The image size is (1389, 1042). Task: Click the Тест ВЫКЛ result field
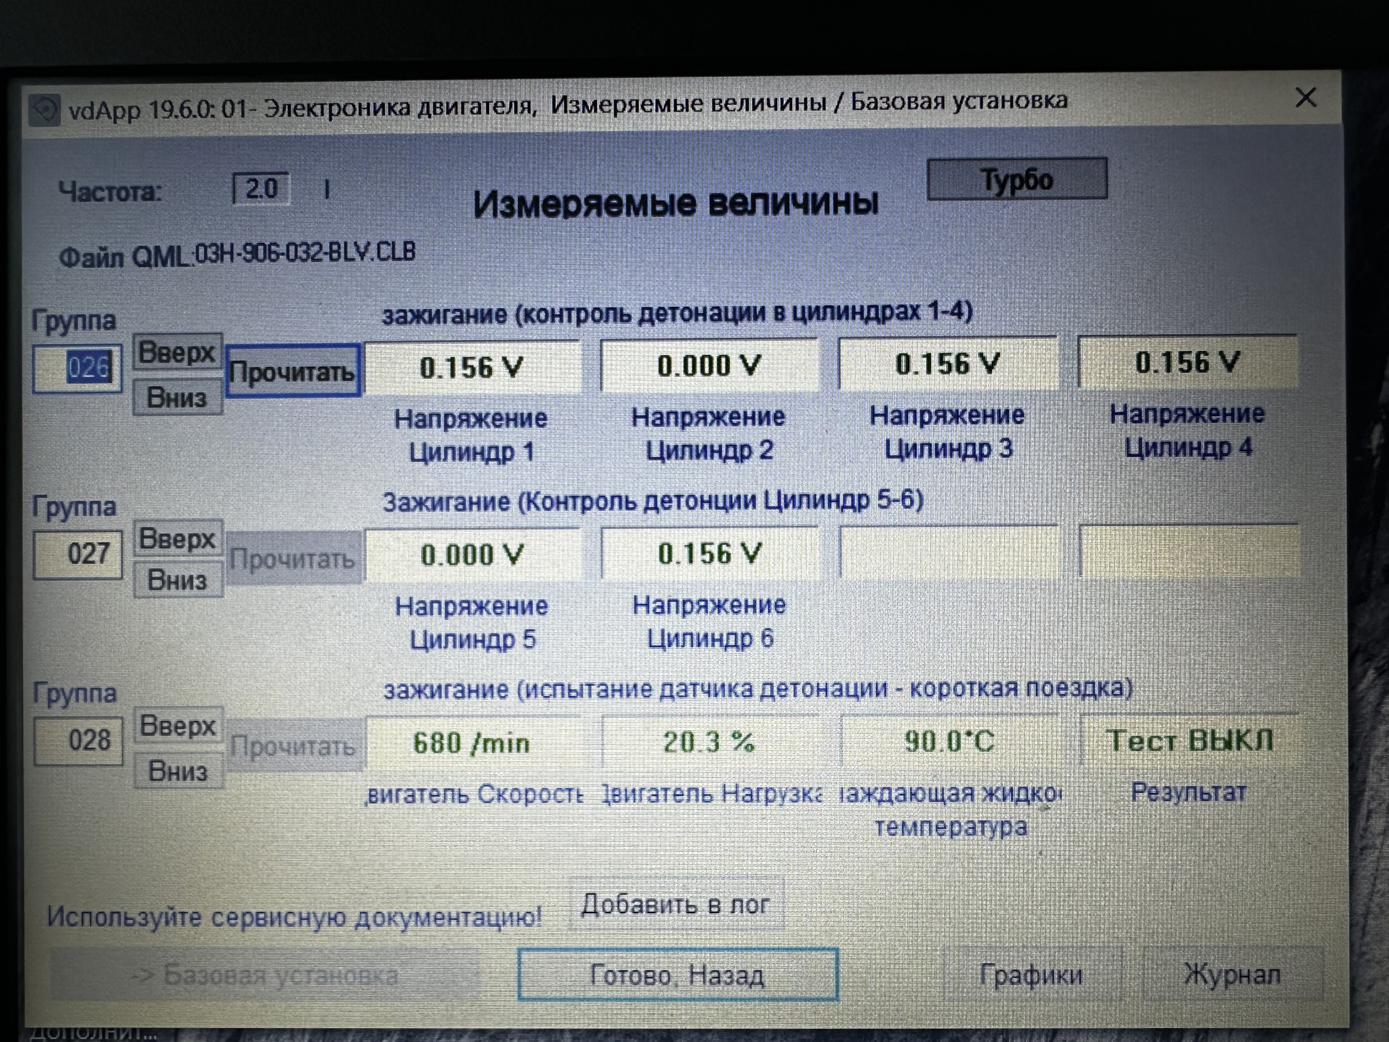pyautogui.click(x=1189, y=740)
